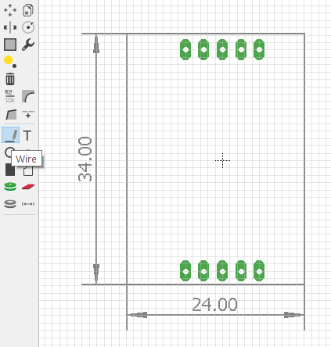
Task: Activate the Rotate tool
Action: click(x=28, y=27)
